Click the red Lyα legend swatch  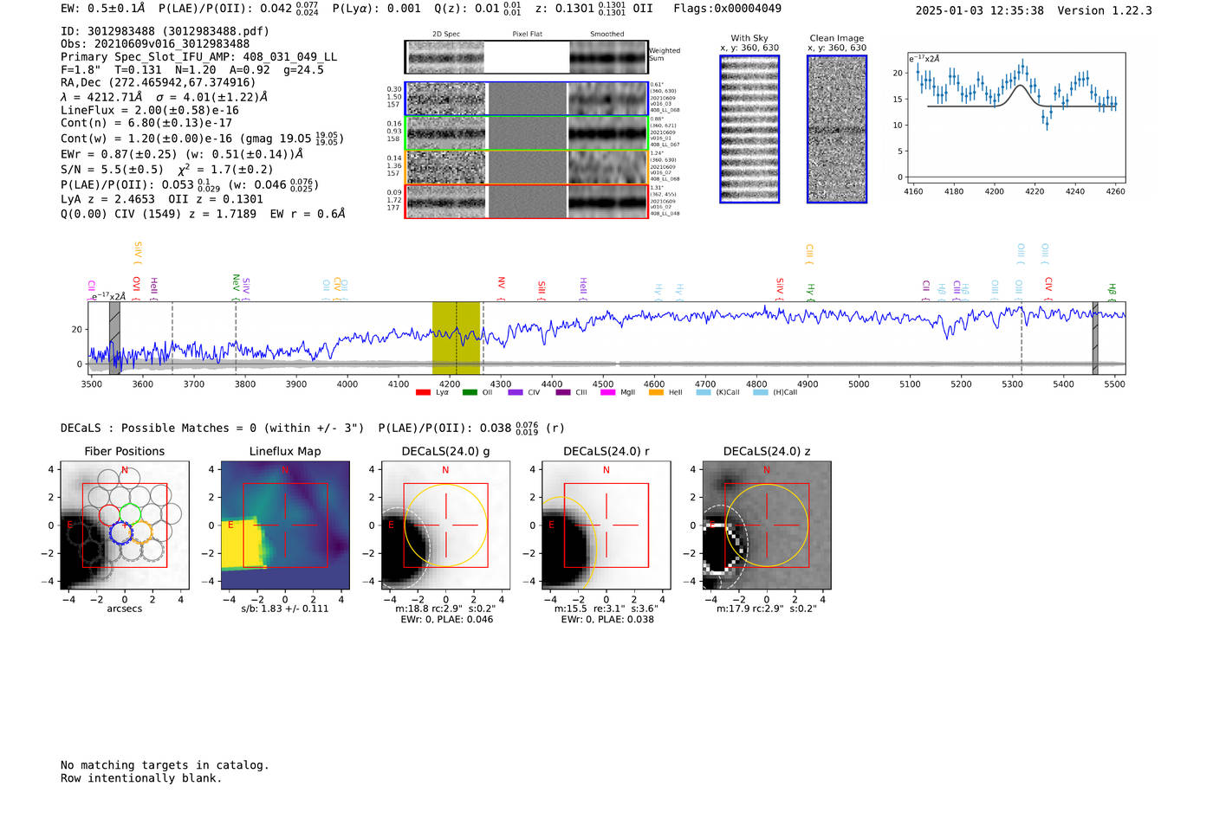[423, 393]
